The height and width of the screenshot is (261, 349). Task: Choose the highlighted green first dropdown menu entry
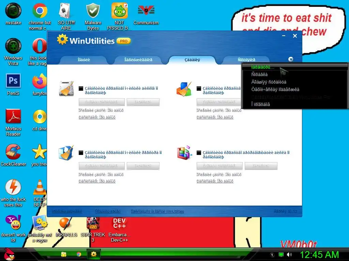pos(295,67)
